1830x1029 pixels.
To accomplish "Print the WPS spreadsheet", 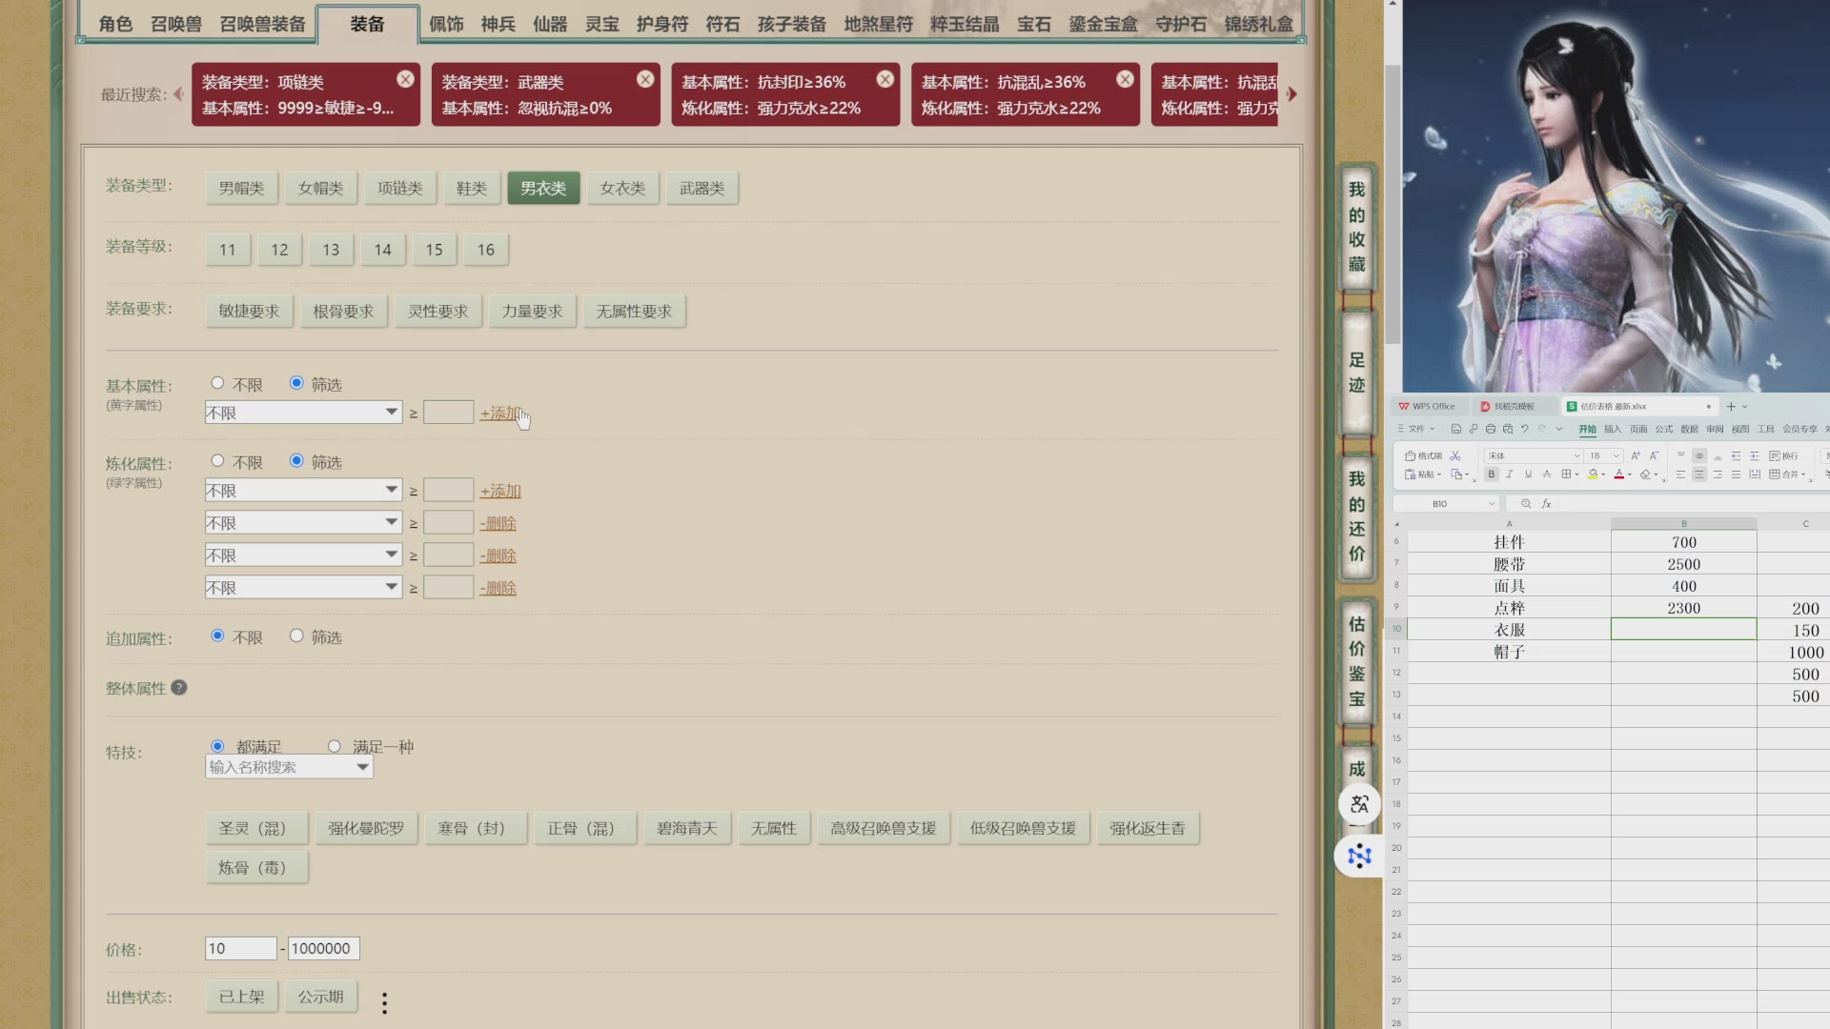I will [x=1491, y=429].
